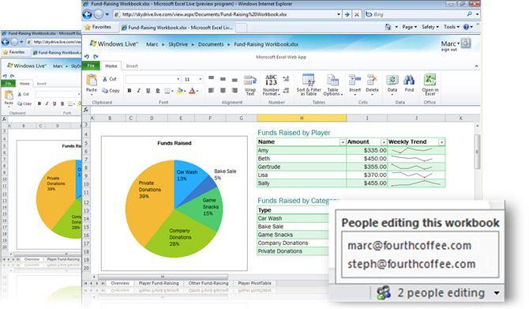
Task: Click align text right icon
Action: (234, 90)
